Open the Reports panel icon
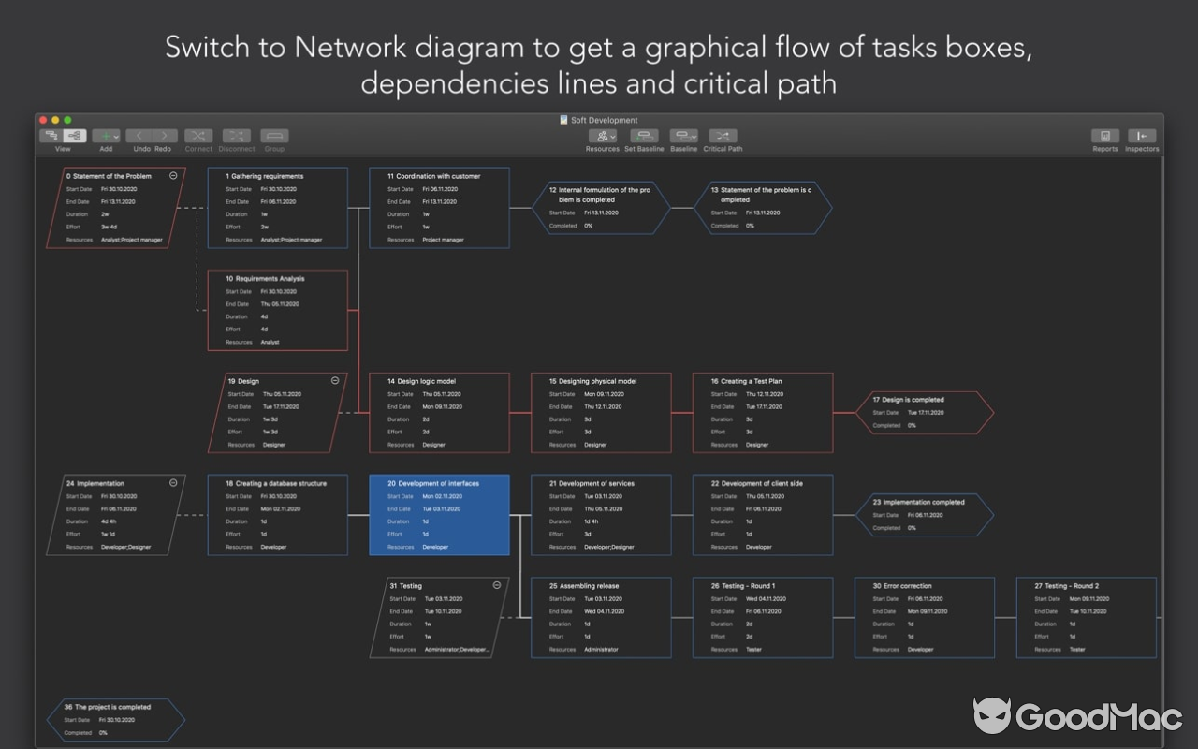The image size is (1198, 749). click(1105, 136)
